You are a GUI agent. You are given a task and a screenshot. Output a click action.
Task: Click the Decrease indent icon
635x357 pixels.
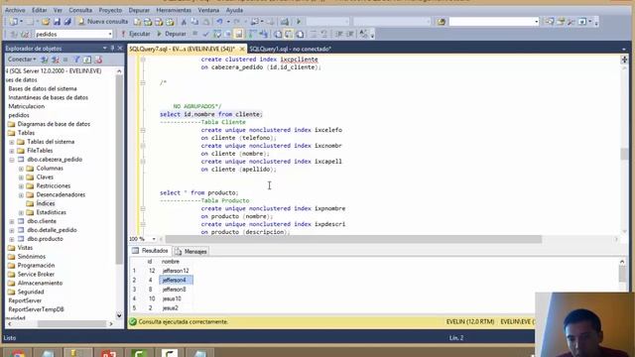point(339,34)
